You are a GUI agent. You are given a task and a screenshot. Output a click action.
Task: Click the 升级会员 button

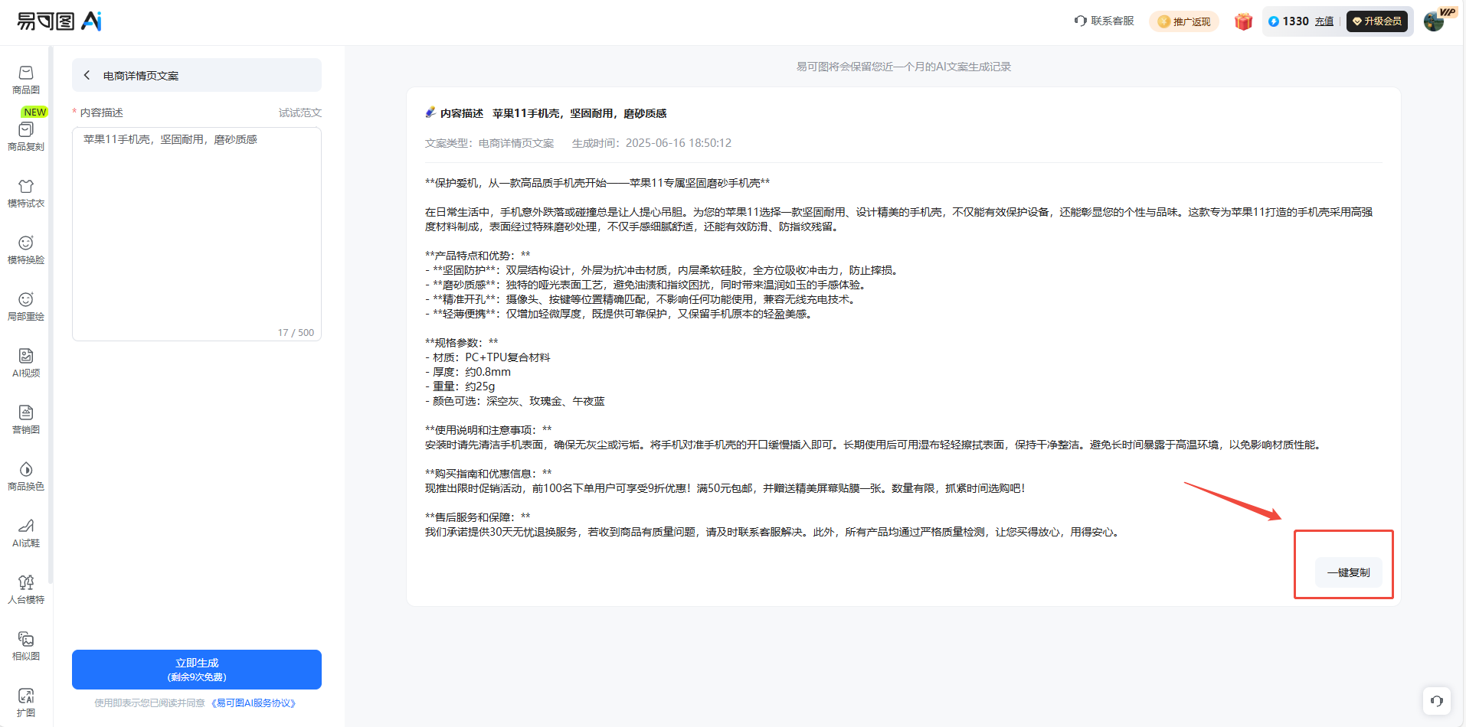(1377, 21)
